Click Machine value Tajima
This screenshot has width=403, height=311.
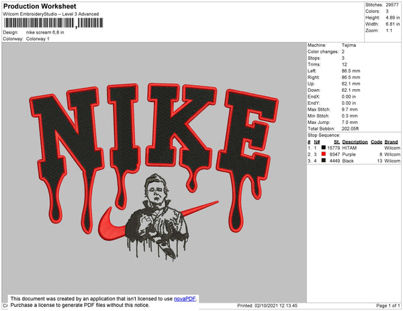point(349,45)
